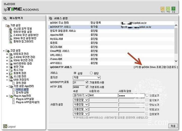Click 트래픽 관리 graph icon
This screenshot has height=131, width=182.
pos(11,74)
